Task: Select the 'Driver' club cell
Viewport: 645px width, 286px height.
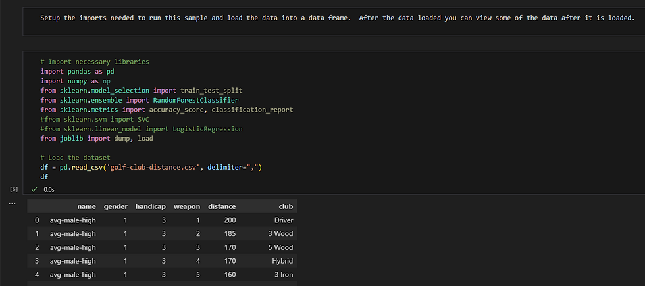Action: (284, 220)
